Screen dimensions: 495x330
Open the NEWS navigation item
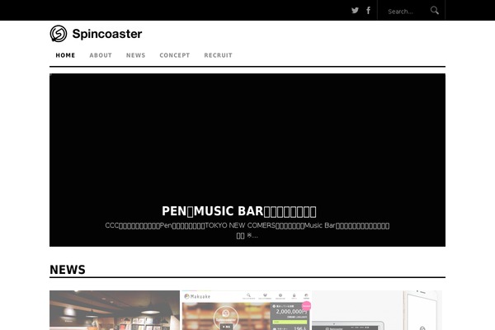tap(136, 55)
